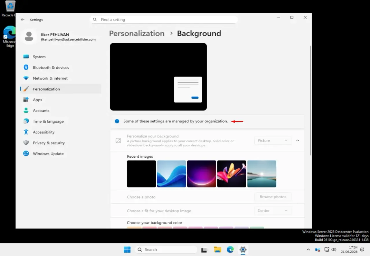Click the Browse photos button
Image resolution: width=370 pixels, height=256 pixels.
(x=273, y=197)
